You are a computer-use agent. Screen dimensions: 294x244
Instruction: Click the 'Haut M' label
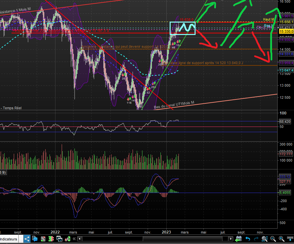coord(268,19)
